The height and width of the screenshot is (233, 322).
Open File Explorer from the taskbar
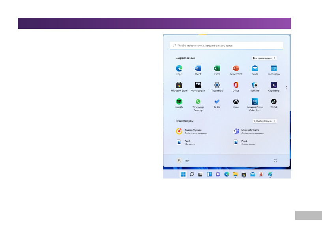[235, 174]
